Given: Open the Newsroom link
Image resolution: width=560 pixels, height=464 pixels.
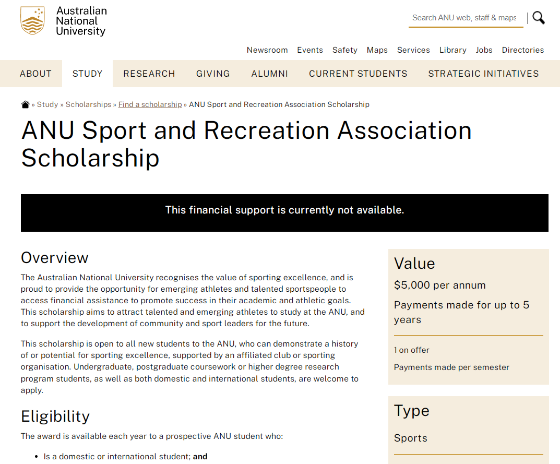Looking at the screenshot, I should [267, 50].
